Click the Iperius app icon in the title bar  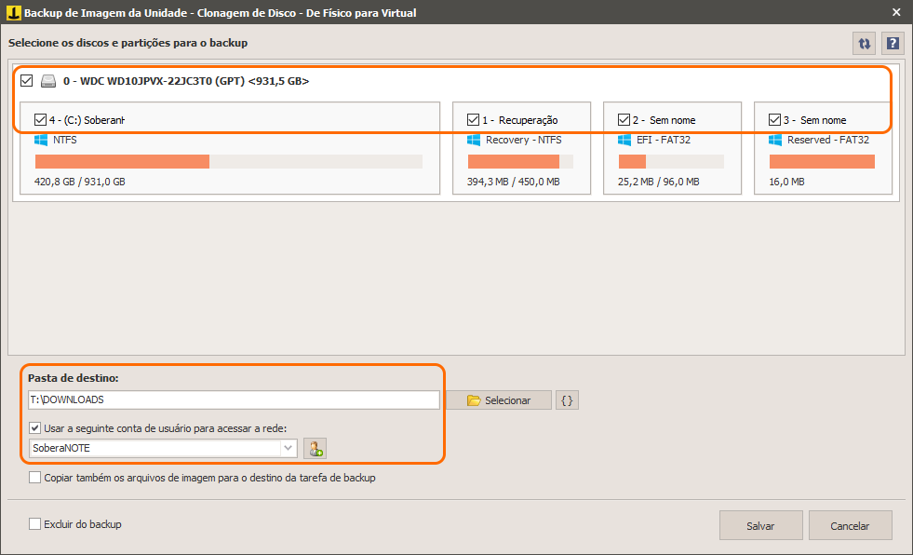click(13, 12)
